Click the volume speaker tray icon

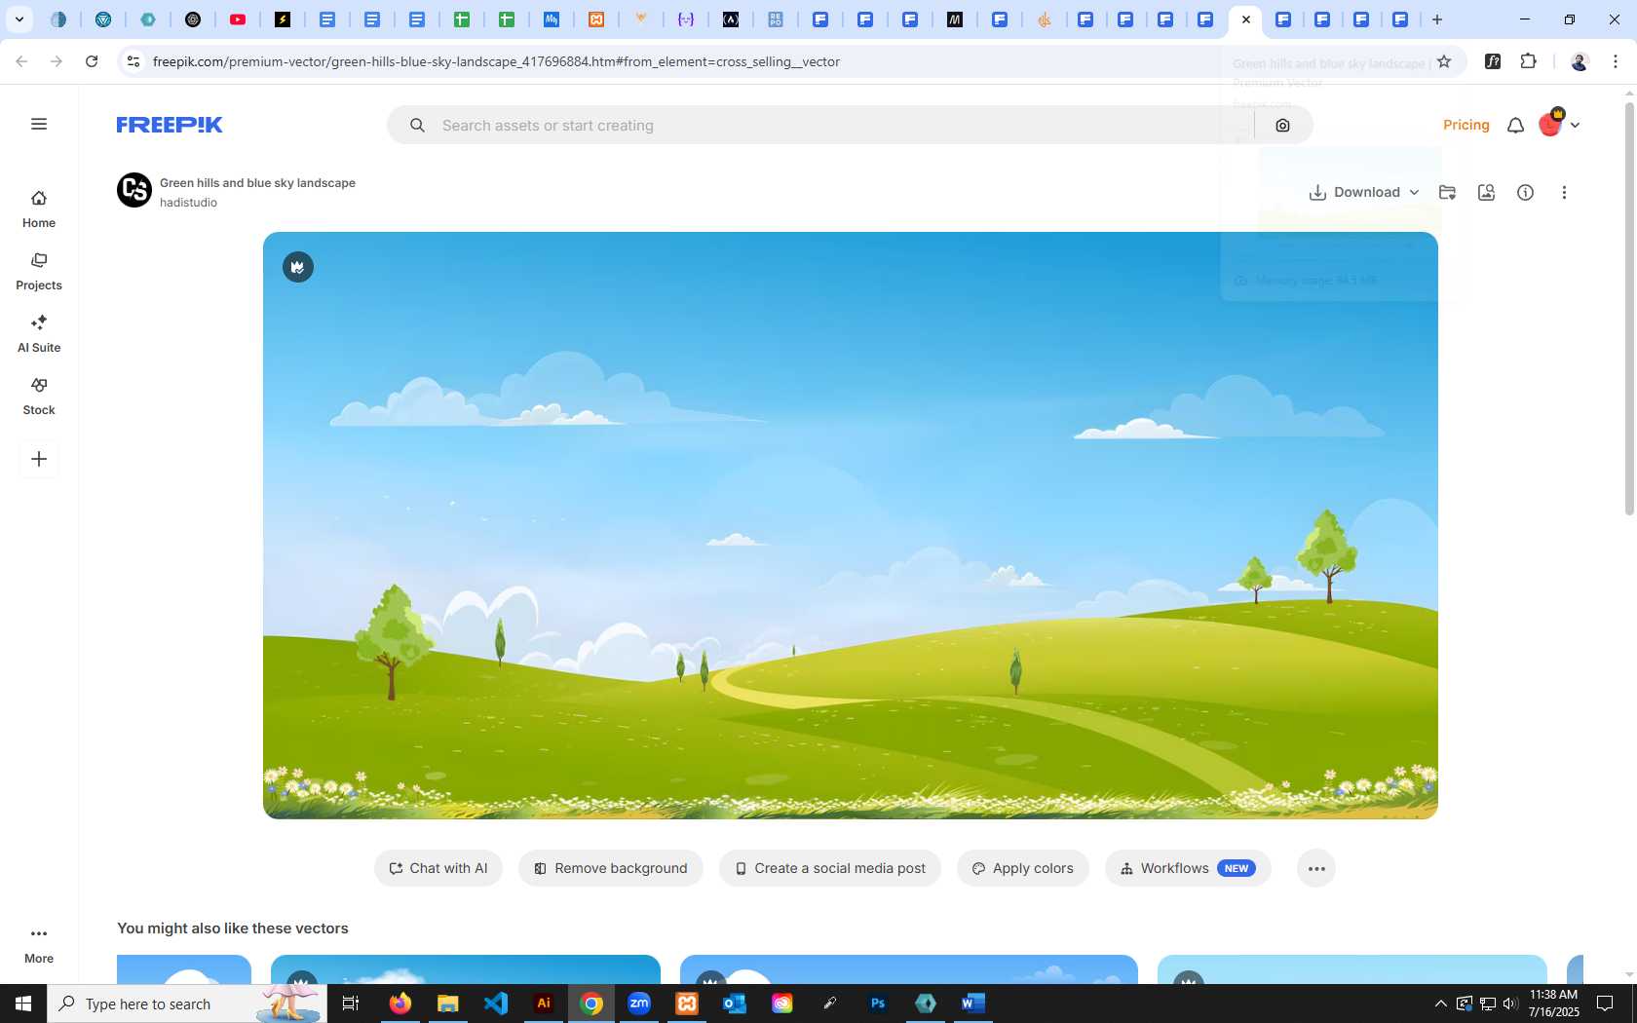click(1510, 1004)
